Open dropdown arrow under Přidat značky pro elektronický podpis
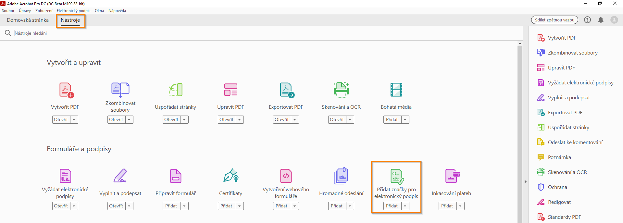 coord(405,206)
